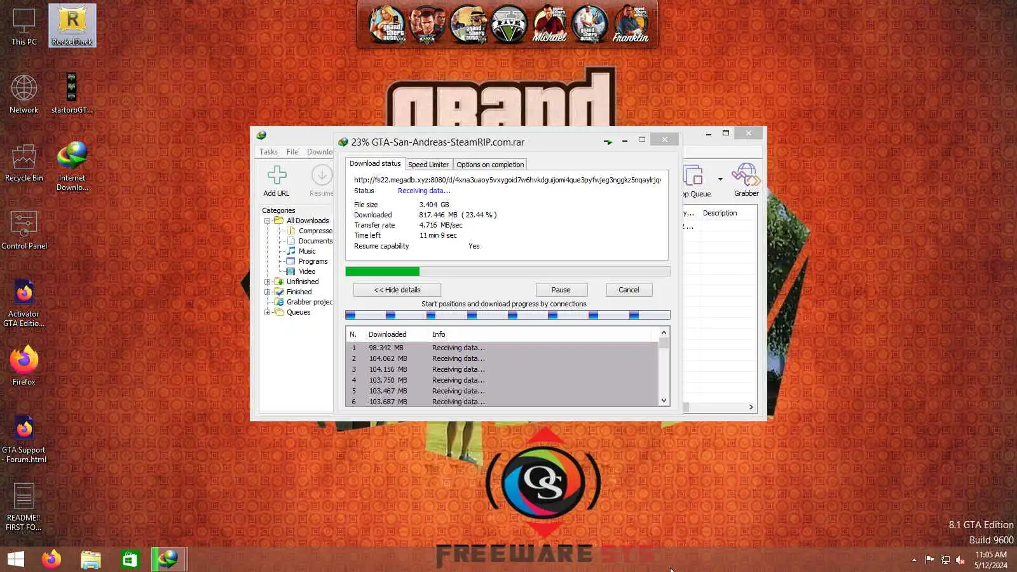Expand the Finished category node
The height and width of the screenshot is (572, 1017).
(x=268, y=292)
